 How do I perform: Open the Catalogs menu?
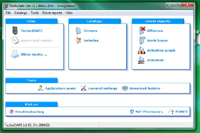click(x=21, y=13)
